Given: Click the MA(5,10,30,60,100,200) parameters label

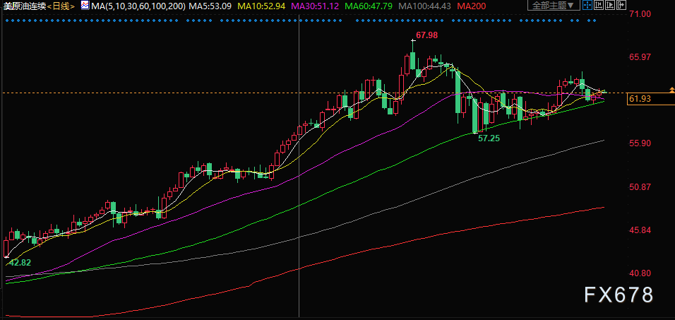Looking at the screenshot, I should pos(138,6).
